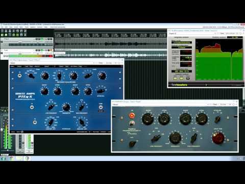The width and height of the screenshot is (245, 184).
Task: Click the last icon in REAPER's top toolbar row
Action: click(x=25, y=31)
